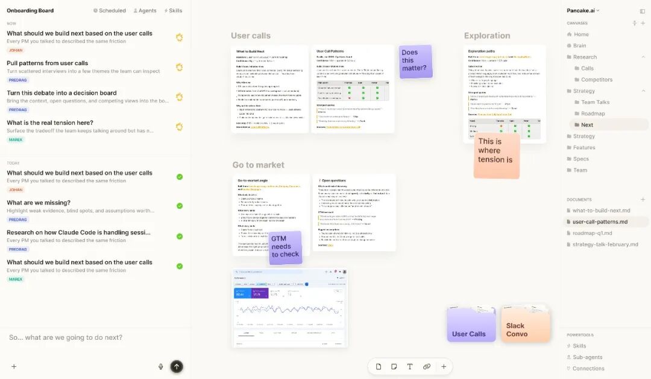Click the sort icon next to Canvases
The height and width of the screenshot is (379, 651).
(x=634, y=24)
